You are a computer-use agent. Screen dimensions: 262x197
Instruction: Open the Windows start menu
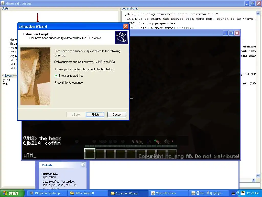[x=12, y=193]
